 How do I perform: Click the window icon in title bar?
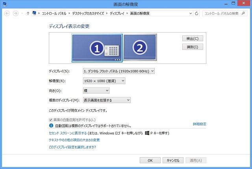pos(5,4)
